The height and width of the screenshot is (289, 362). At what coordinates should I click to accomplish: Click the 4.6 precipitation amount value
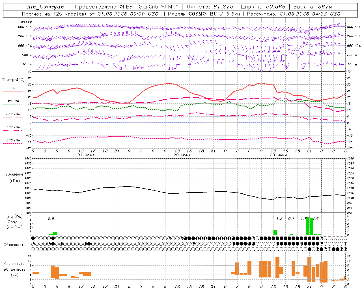pyautogui.click(x=315, y=218)
